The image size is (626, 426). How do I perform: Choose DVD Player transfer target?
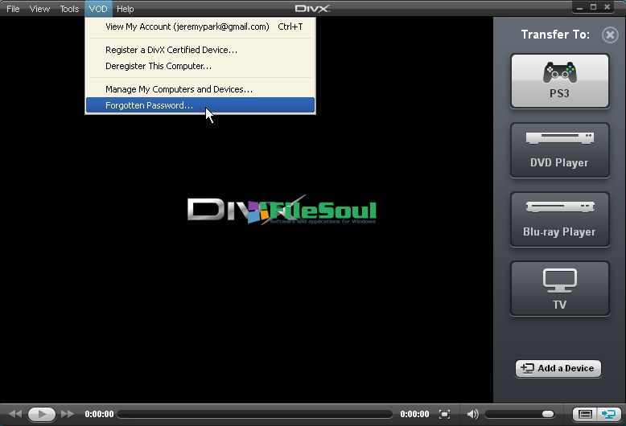pos(559,150)
